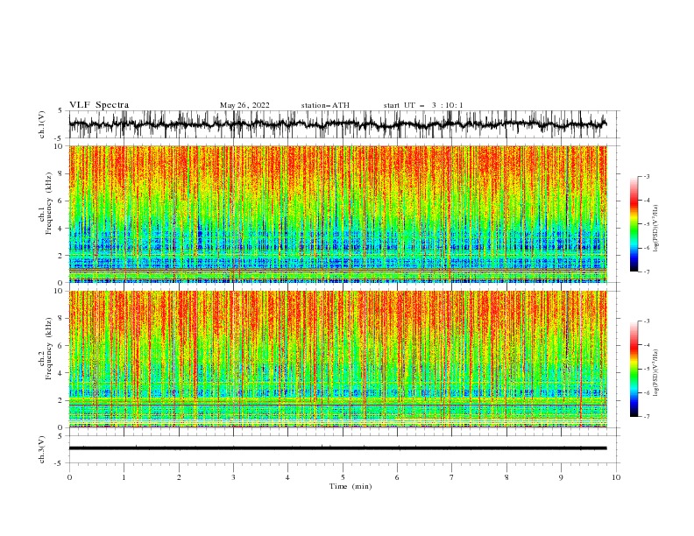Click the 'VLF Spectra' title text
This screenshot has height=536, width=694.
[x=99, y=105]
